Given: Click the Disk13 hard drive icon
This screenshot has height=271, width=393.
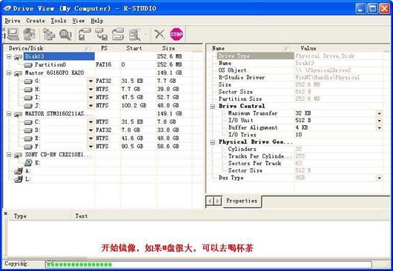Looking at the screenshot, I should click(x=18, y=57).
